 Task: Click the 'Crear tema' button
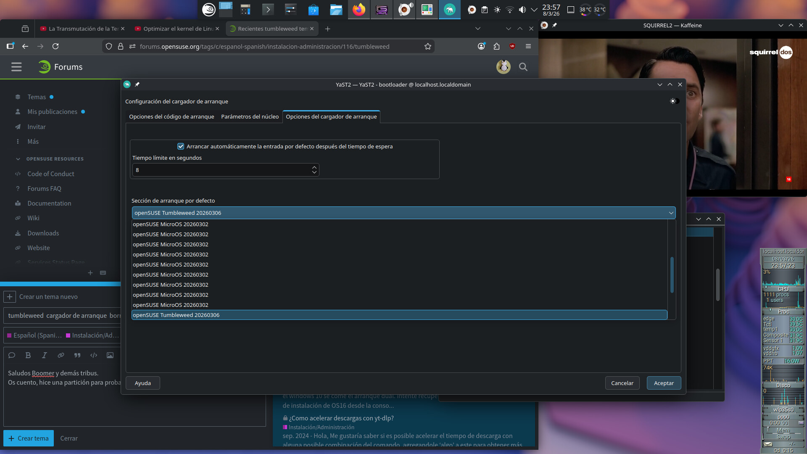(29, 438)
